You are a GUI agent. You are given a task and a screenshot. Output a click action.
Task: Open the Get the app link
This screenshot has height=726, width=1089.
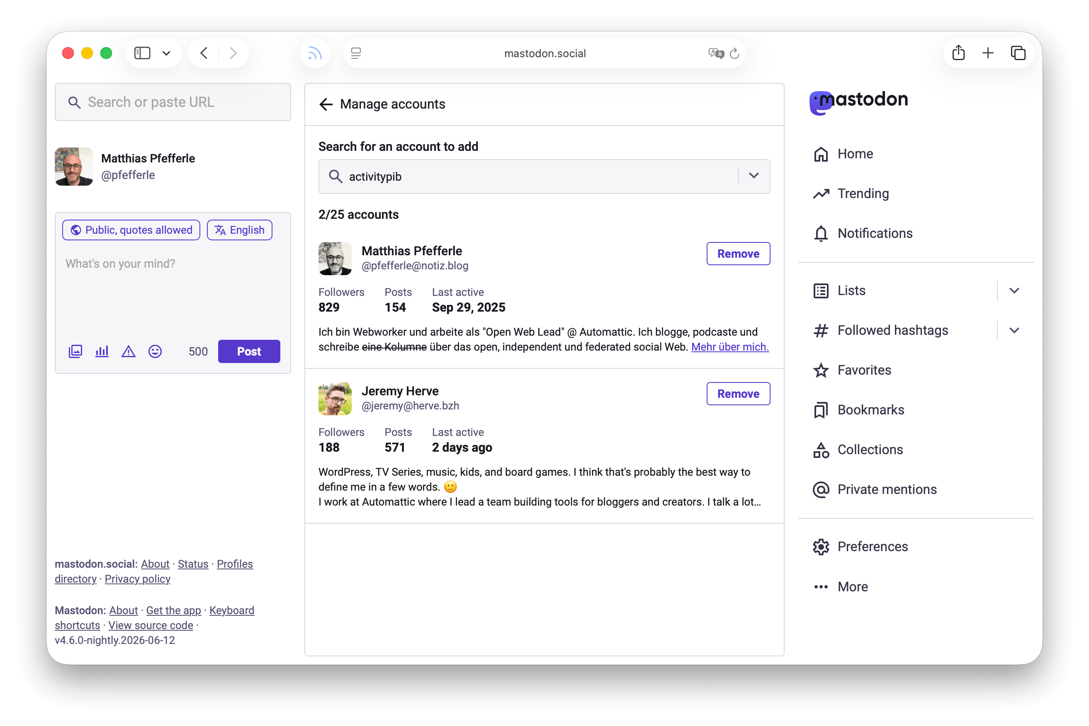click(173, 610)
